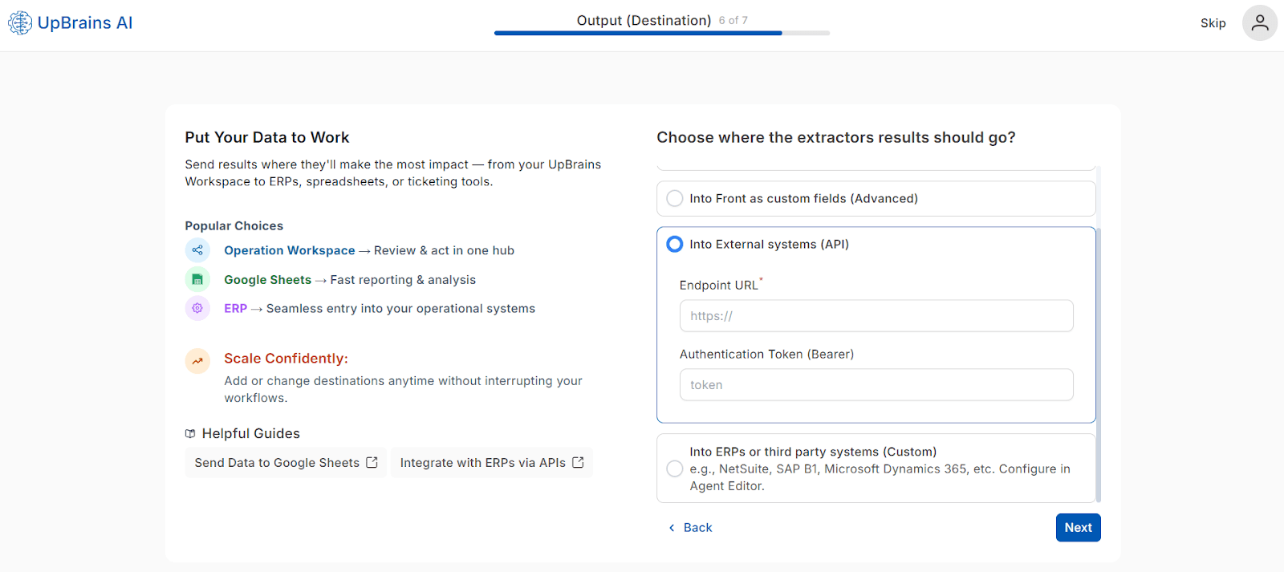The width and height of the screenshot is (1284, 572).
Task: Click external link icon on ERPs APIs guide
Action: coord(578,462)
